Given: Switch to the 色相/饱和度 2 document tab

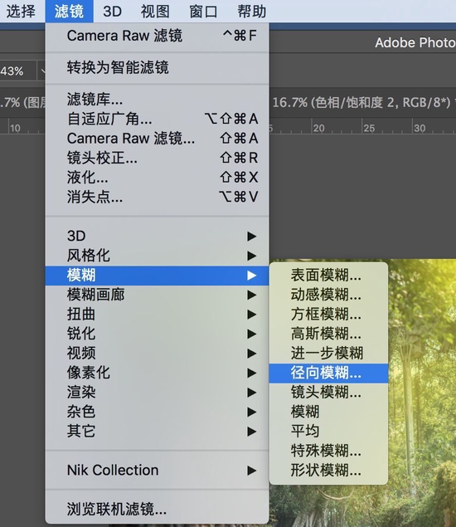Looking at the screenshot, I should 361,102.
